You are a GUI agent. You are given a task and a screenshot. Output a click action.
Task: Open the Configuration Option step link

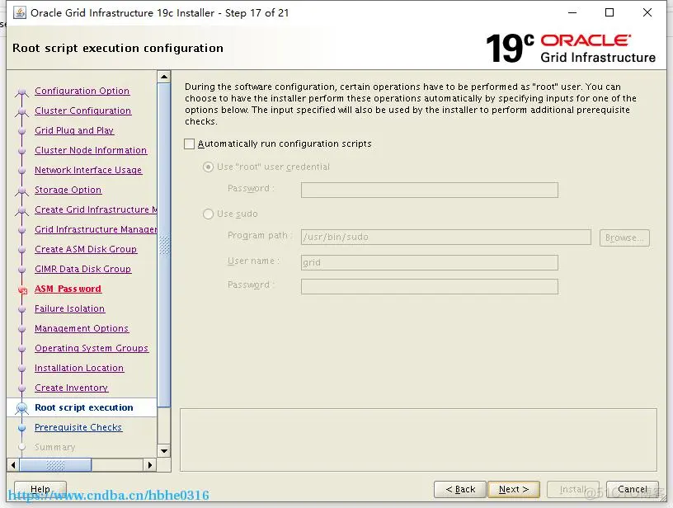(82, 91)
